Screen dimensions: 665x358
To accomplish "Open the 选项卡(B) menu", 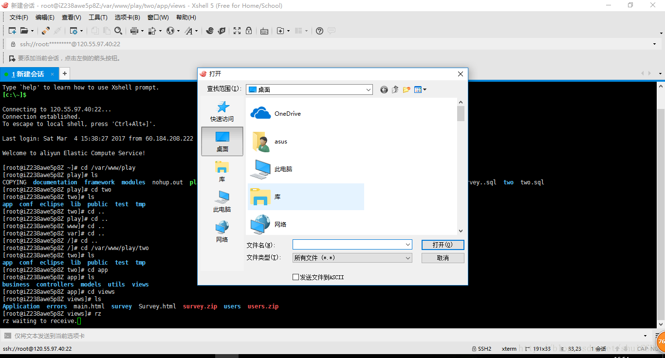I will [x=128, y=18].
